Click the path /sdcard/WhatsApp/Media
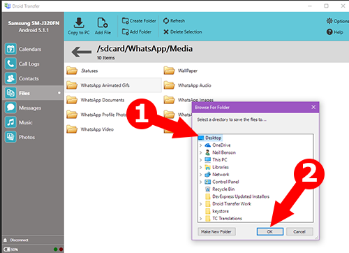349x253 pixels. tap(144, 49)
